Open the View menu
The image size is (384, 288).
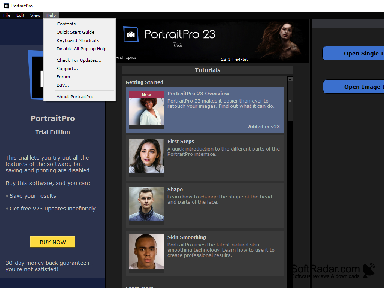click(x=35, y=15)
